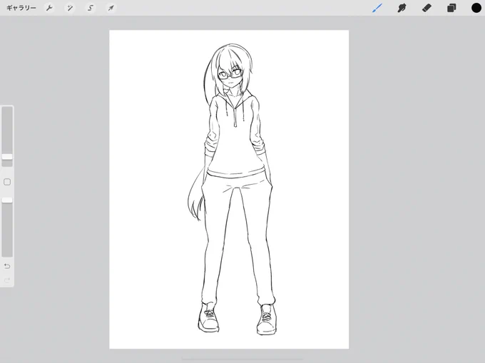The image size is (485, 363).
Task: Select the Brush tool
Action: tap(377, 8)
